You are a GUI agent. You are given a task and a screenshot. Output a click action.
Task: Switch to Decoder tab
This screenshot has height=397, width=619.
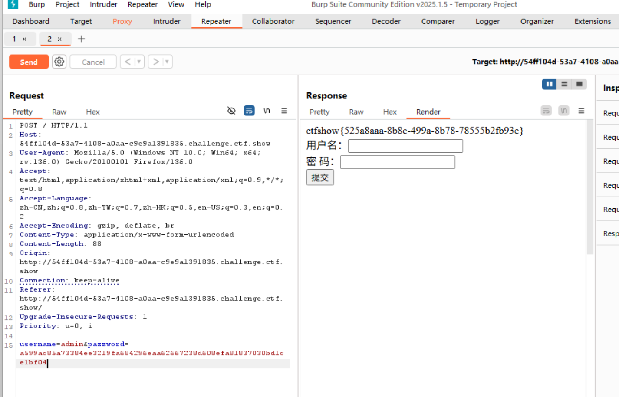[386, 21]
